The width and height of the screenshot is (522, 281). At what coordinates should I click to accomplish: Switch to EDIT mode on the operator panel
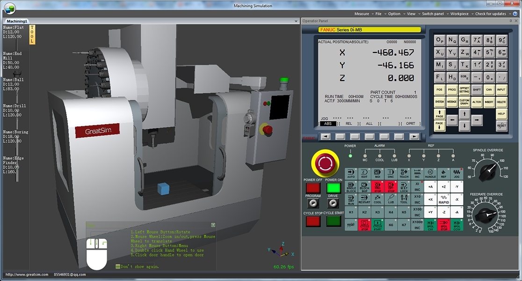364,174
